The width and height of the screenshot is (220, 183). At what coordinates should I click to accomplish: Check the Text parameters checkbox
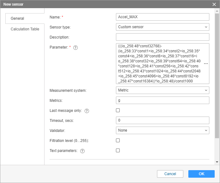coord(118,150)
